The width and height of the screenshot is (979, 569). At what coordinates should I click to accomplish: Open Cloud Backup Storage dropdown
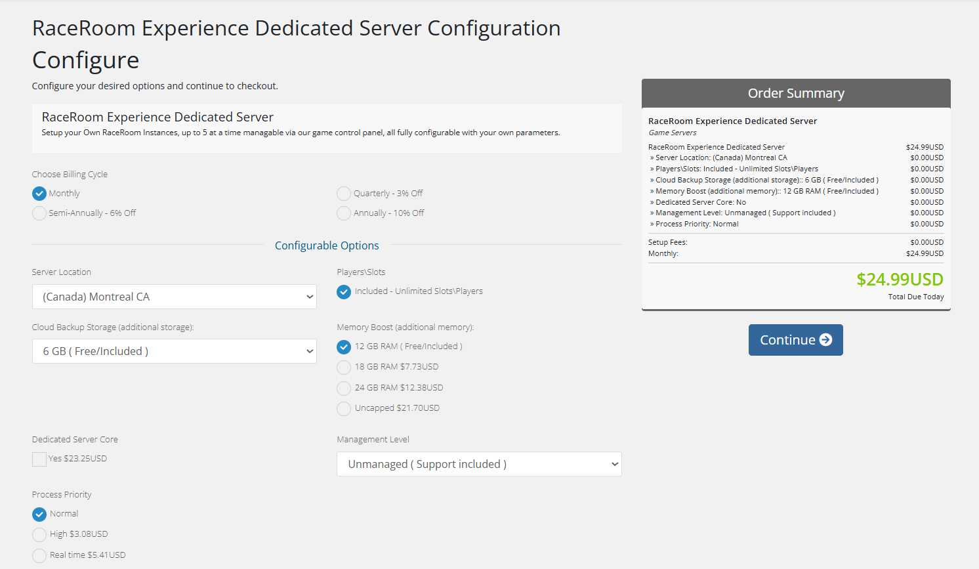(175, 351)
